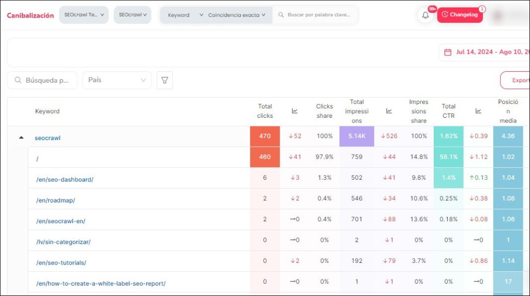The width and height of the screenshot is (530, 296).
Task: Focus the Búsqueda search field
Action: 42,81
